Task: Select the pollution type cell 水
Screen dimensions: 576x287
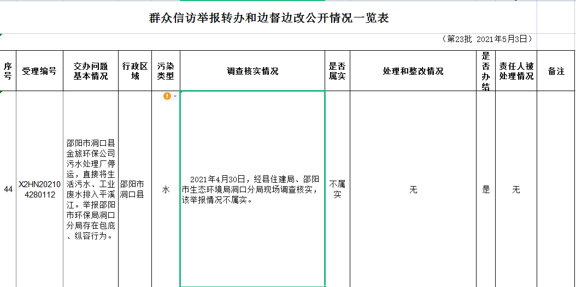Action: click(x=166, y=189)
